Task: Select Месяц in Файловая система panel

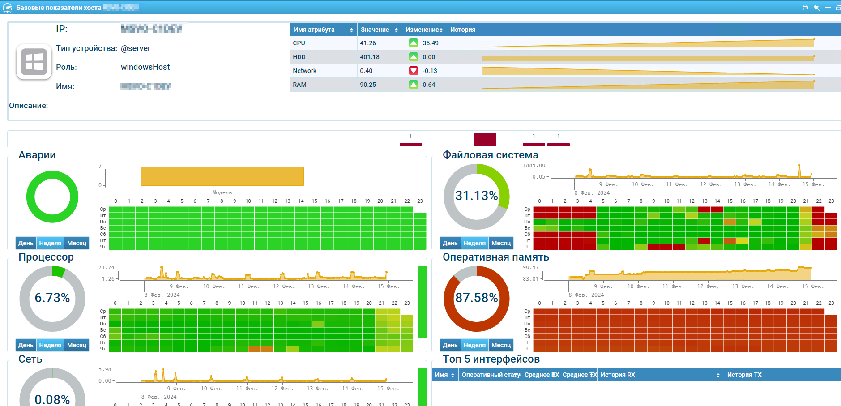Action: point(501,243)
